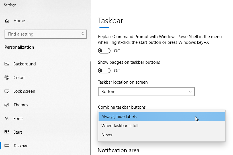The height and width of the screenshot is (155, 233).
Task: Select Always, hide labels option
Action: [x=162, y=117]
